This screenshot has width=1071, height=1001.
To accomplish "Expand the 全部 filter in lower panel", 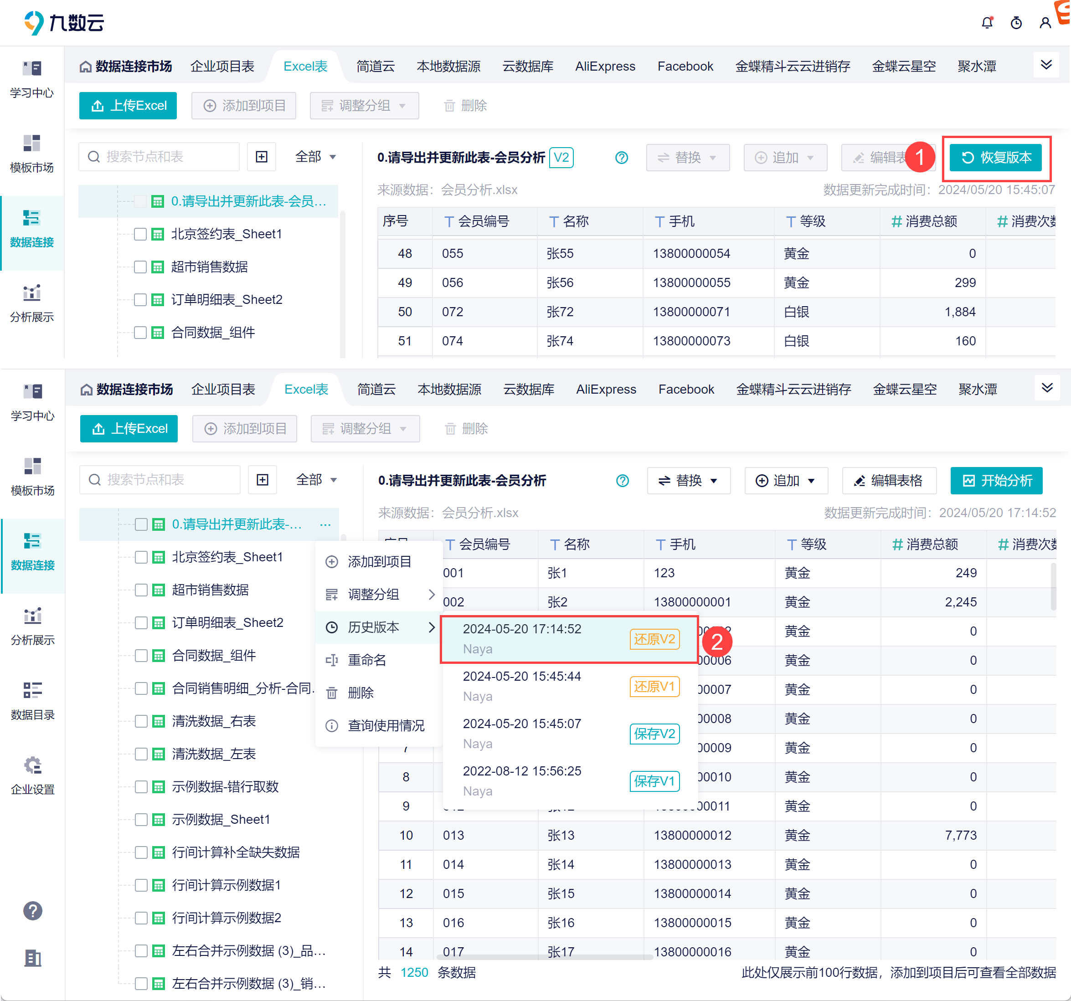I will point(316,480).
